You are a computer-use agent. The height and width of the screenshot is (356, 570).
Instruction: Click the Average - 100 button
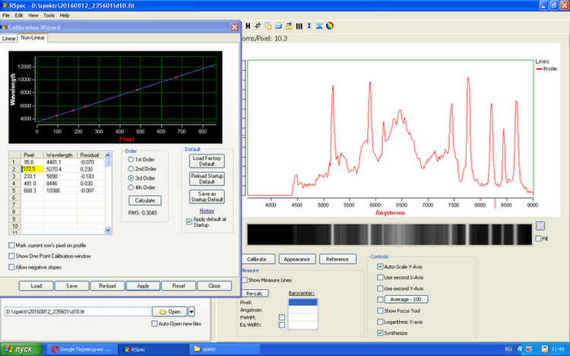tap(406, 299)
